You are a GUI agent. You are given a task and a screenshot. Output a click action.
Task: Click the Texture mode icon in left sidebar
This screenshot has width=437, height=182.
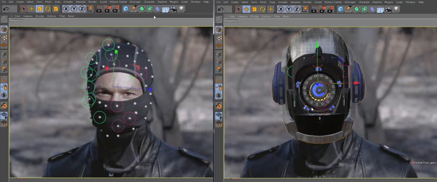(4, 37)
